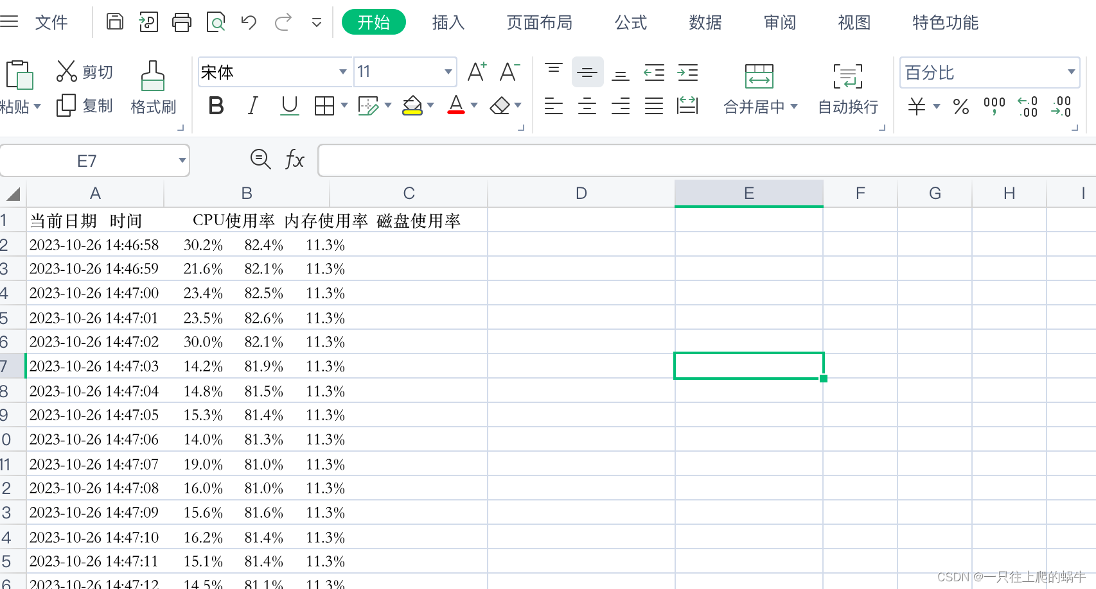
Task: Click the currency ¥ icon
Action: pyautogui.click(x=917, y=106)
